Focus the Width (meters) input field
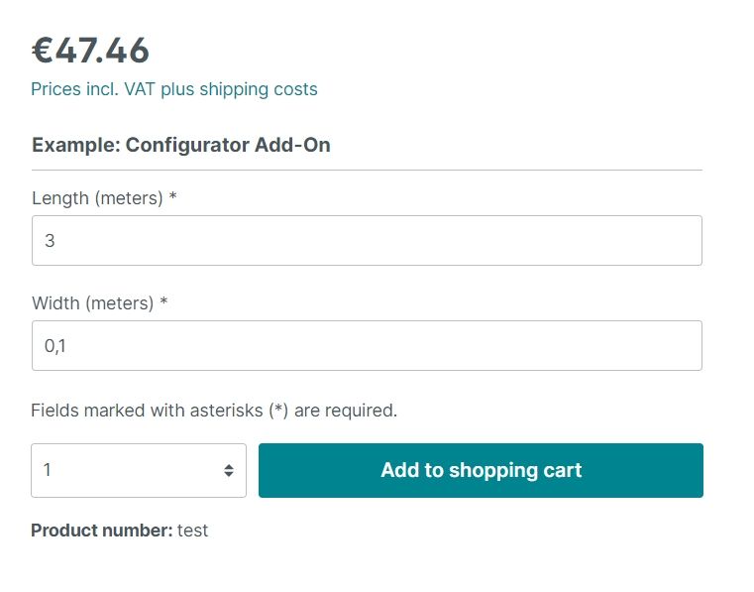754x592 pixels. click(x=367, y=346)
